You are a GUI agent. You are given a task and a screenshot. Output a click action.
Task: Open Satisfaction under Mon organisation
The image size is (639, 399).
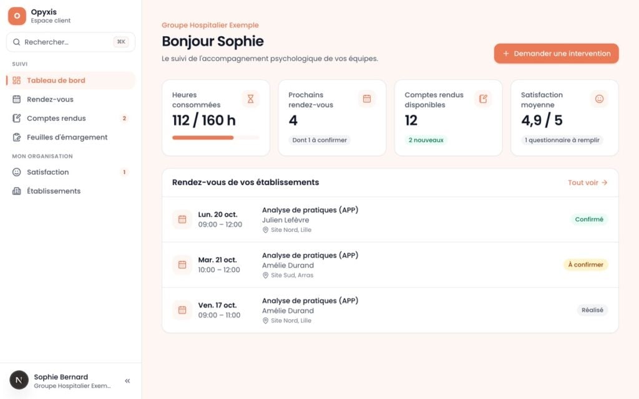click(71, 172)
